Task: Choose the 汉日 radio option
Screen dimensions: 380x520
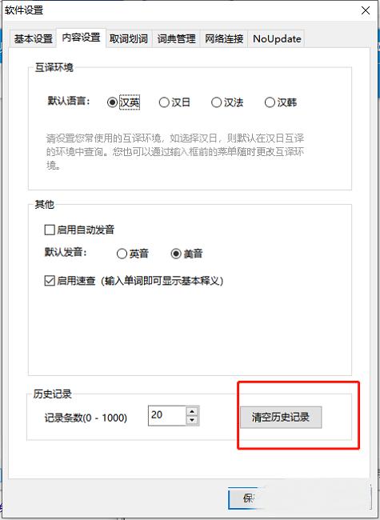Action: tap(174, 102)
